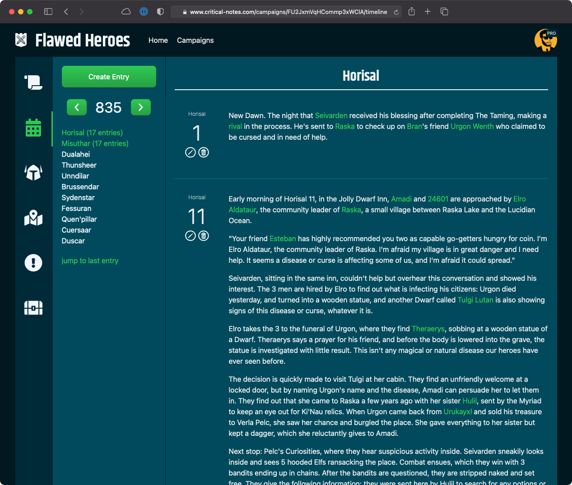Open the calendar timeline section
This screenshot has width=572, height=485.
coord(33,128)
